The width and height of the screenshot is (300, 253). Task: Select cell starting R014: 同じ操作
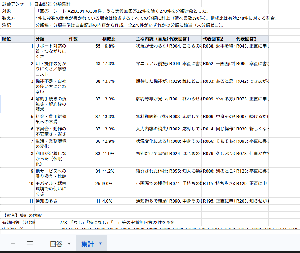tap(218, 131)
